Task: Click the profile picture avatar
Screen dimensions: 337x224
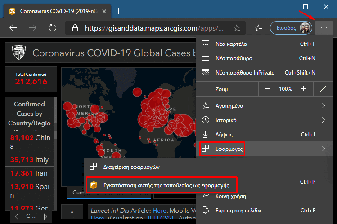Action: click(305, 28)
